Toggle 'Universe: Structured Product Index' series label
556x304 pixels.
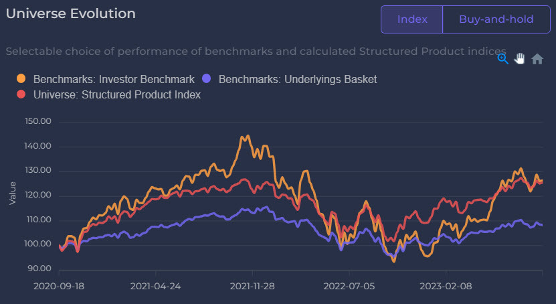[117, 94]
